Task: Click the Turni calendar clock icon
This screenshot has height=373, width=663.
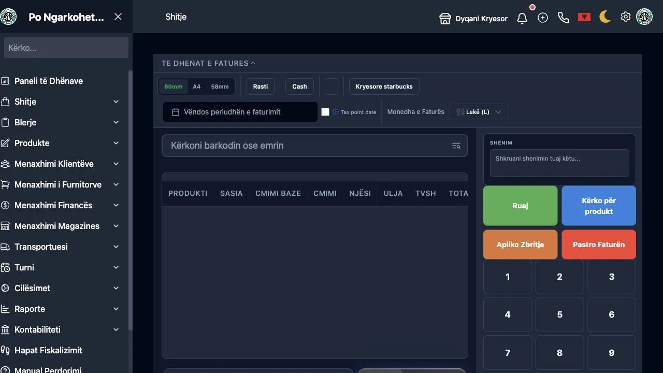Action: coord(6,267)
